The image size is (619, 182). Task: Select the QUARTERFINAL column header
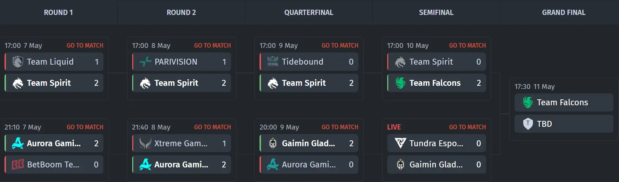pyautogui.click(x=309, y=13)
